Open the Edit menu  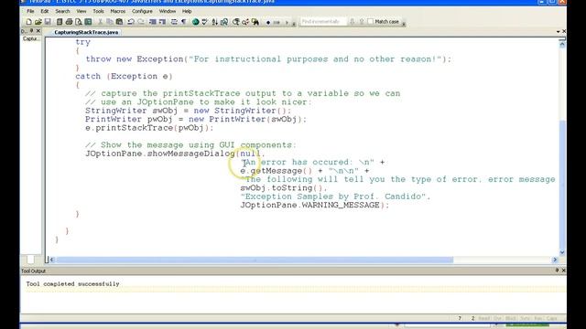tap(45, 11)
